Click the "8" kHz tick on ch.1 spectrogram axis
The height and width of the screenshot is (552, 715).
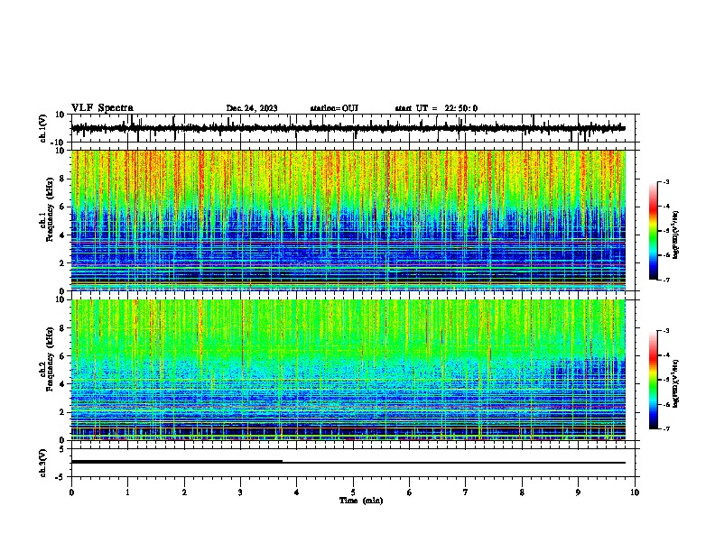pos(62,179)
